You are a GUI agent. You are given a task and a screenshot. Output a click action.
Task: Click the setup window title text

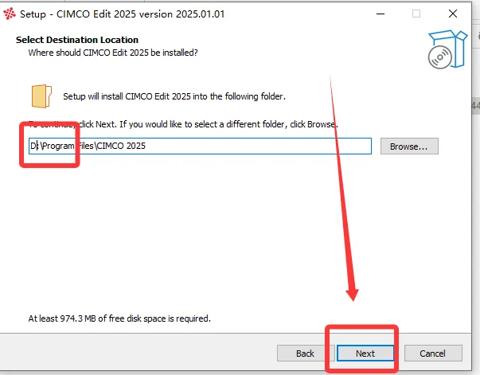pyautogui.click(x=122, y=14)
